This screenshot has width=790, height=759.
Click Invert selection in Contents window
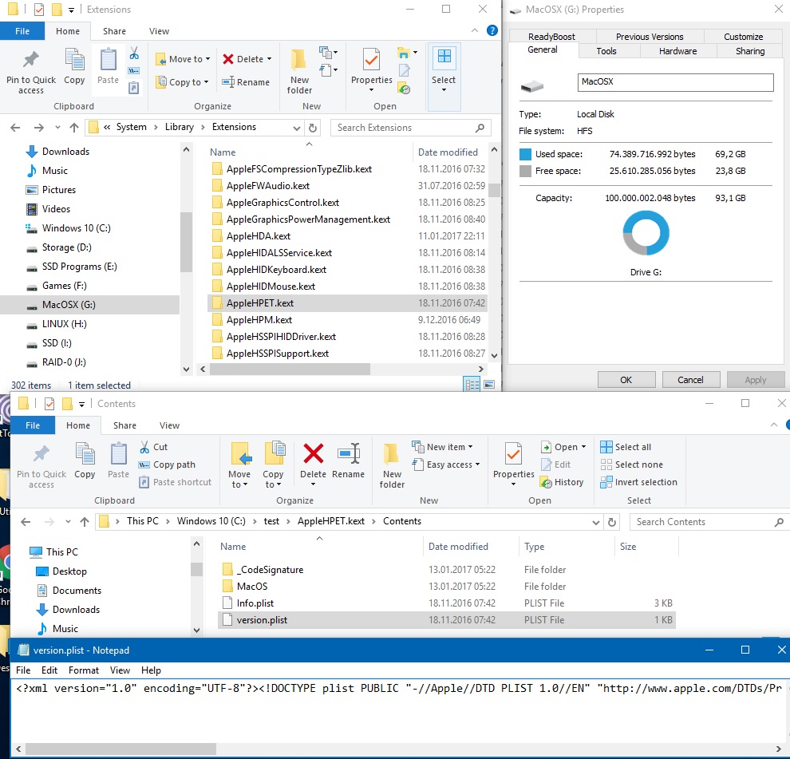pyautogui.click(x=639, y=482)
